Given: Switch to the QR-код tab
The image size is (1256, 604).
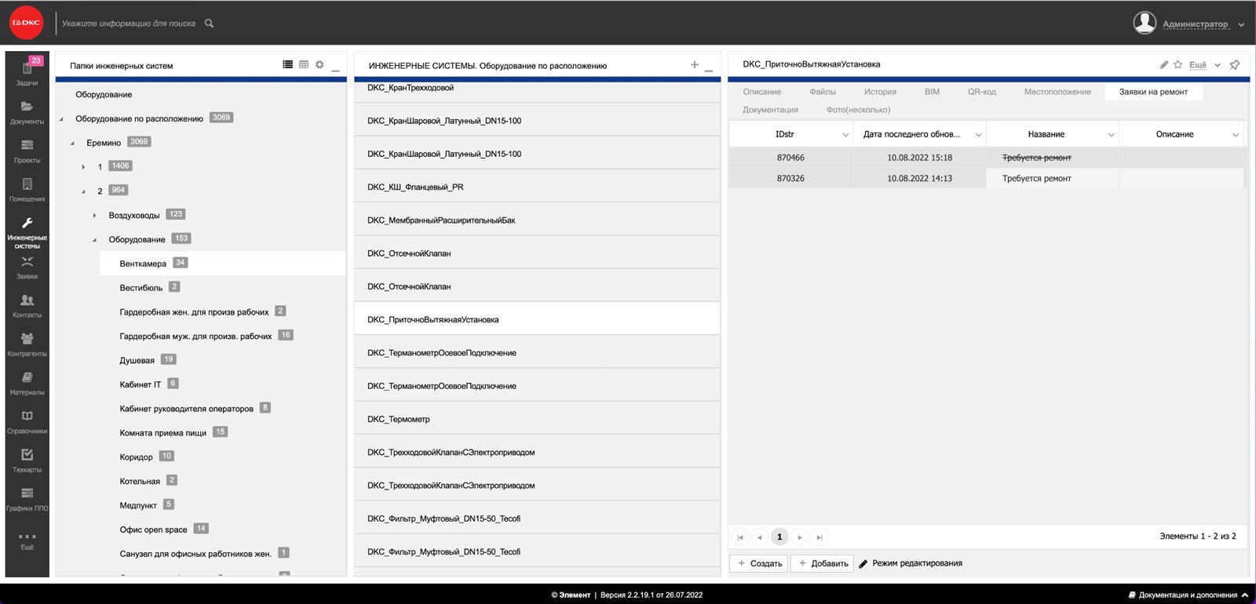Looking at the screenshot, I should 981,92.
